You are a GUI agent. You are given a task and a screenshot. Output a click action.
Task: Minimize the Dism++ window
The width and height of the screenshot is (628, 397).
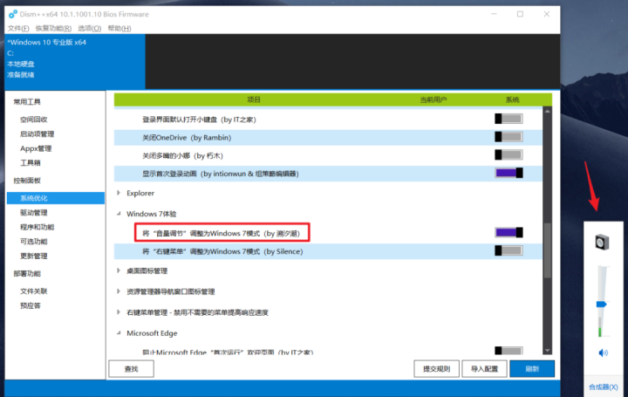(x=494, y=14)
